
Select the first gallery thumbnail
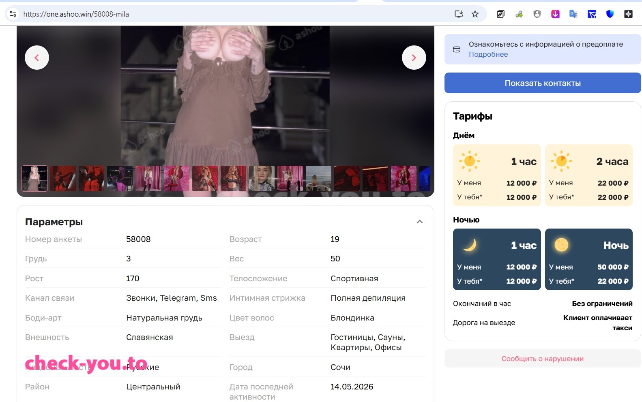[x=34, y=178]
